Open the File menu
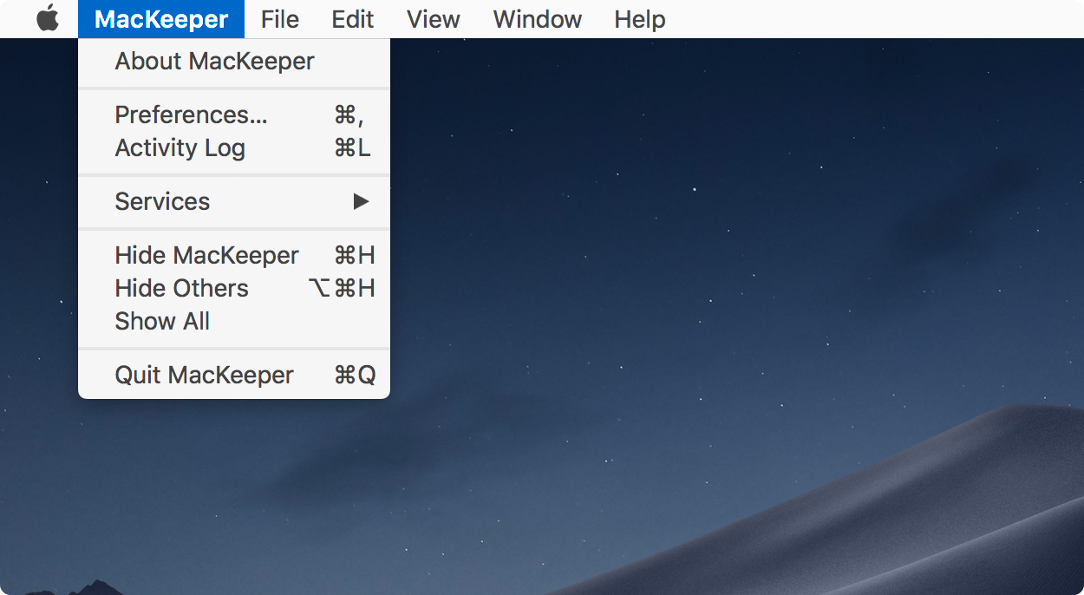The width and height of the screenshot is (1084, 595). point(279,18)
